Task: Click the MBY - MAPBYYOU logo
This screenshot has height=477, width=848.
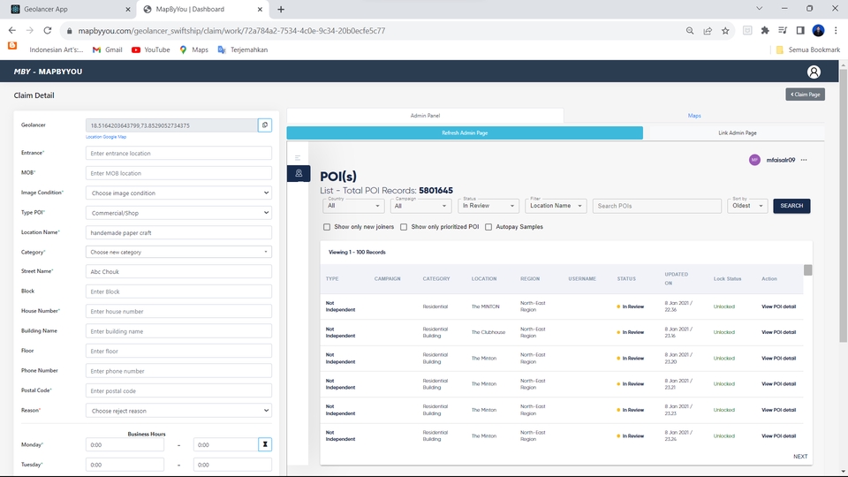Action: pos(48,72)
